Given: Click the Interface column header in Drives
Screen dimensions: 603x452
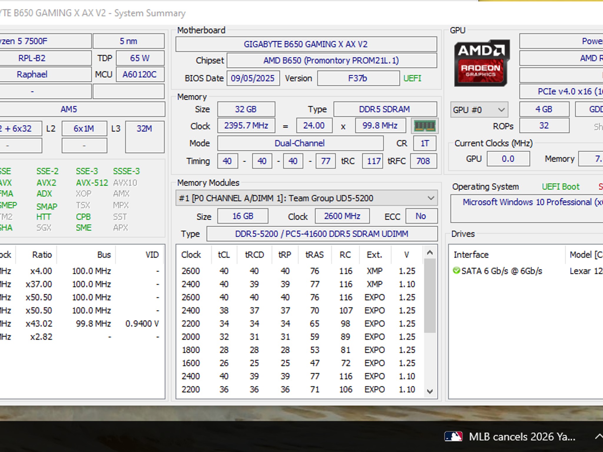Looking at the screenshot, I should coord(507,255).
